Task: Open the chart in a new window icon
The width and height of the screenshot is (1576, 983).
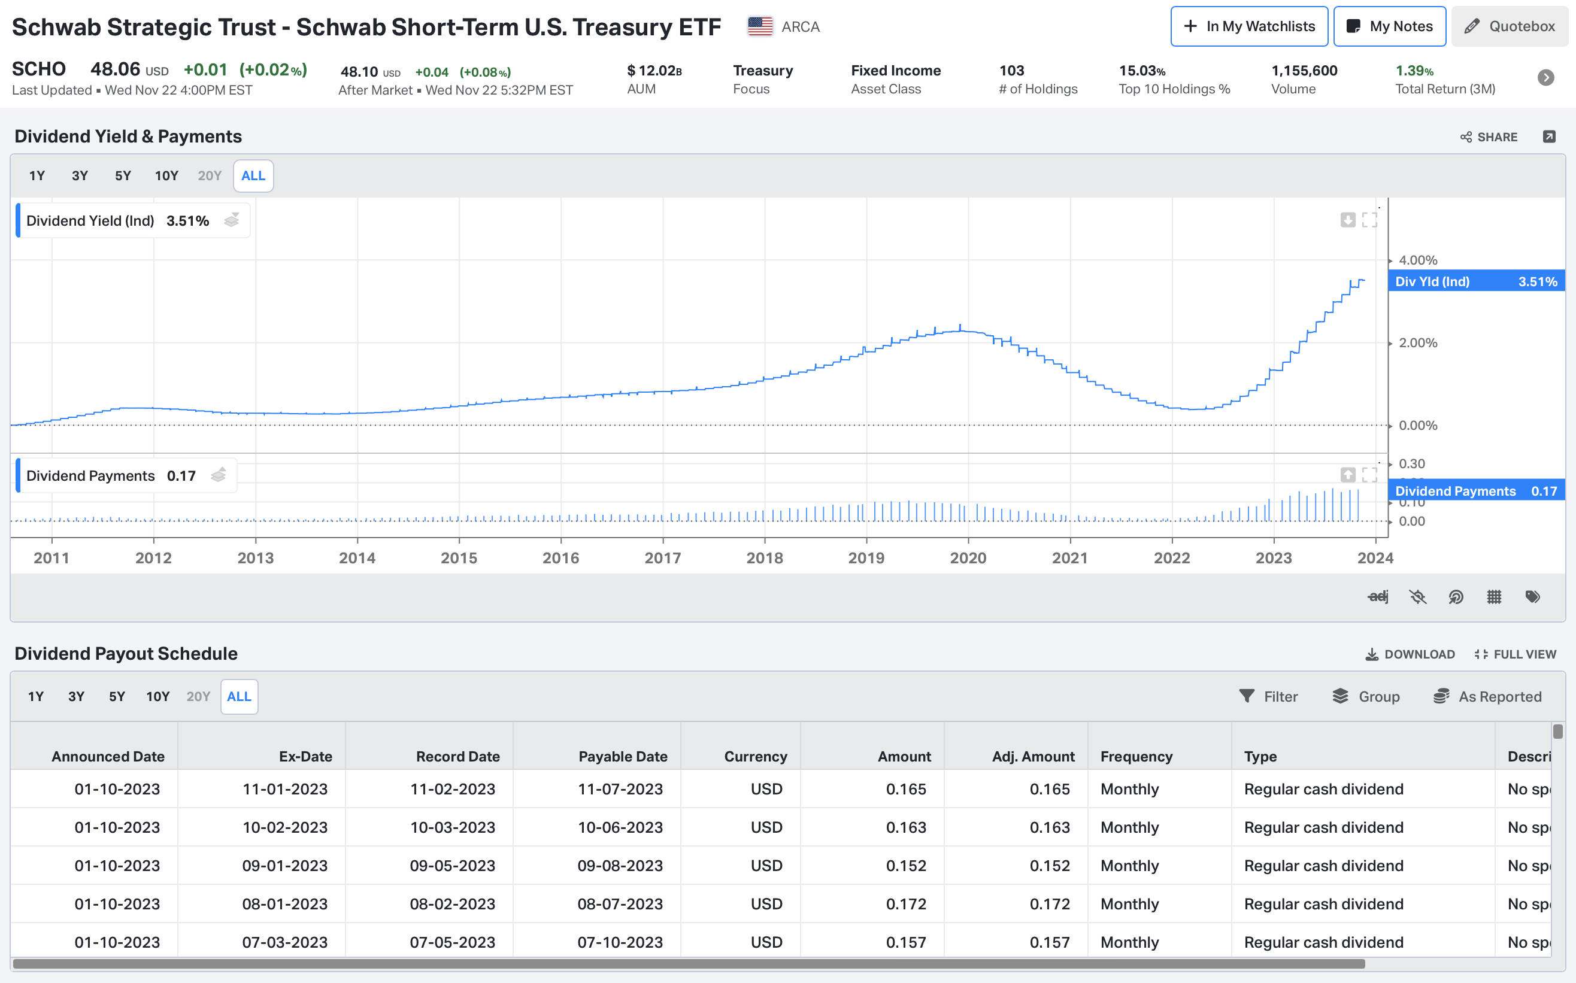Action: (x=1549, y=136)
